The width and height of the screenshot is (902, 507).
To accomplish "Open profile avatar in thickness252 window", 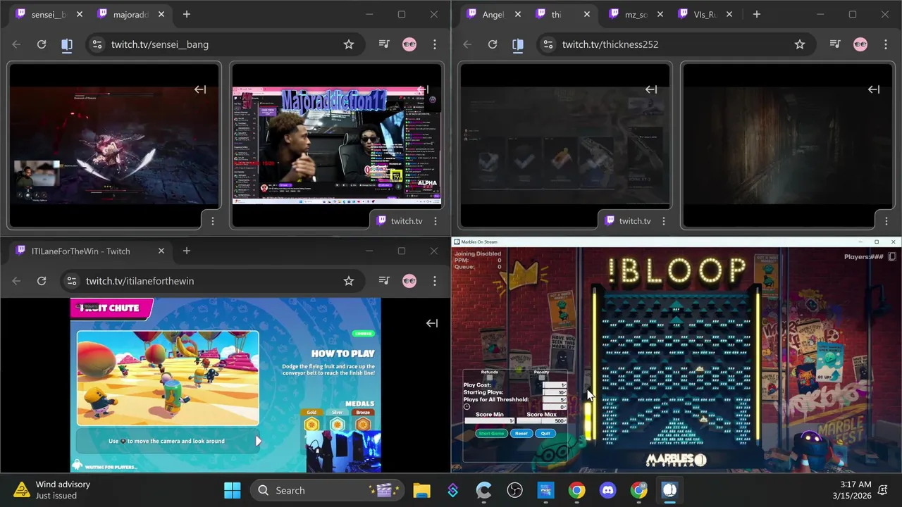I will [860, 44].
